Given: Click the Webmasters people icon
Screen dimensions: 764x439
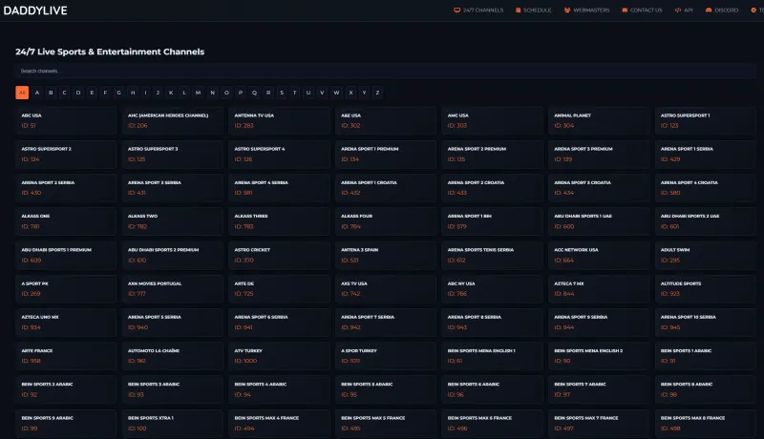Looking at the screenshot, I should (x=567, y=10).
